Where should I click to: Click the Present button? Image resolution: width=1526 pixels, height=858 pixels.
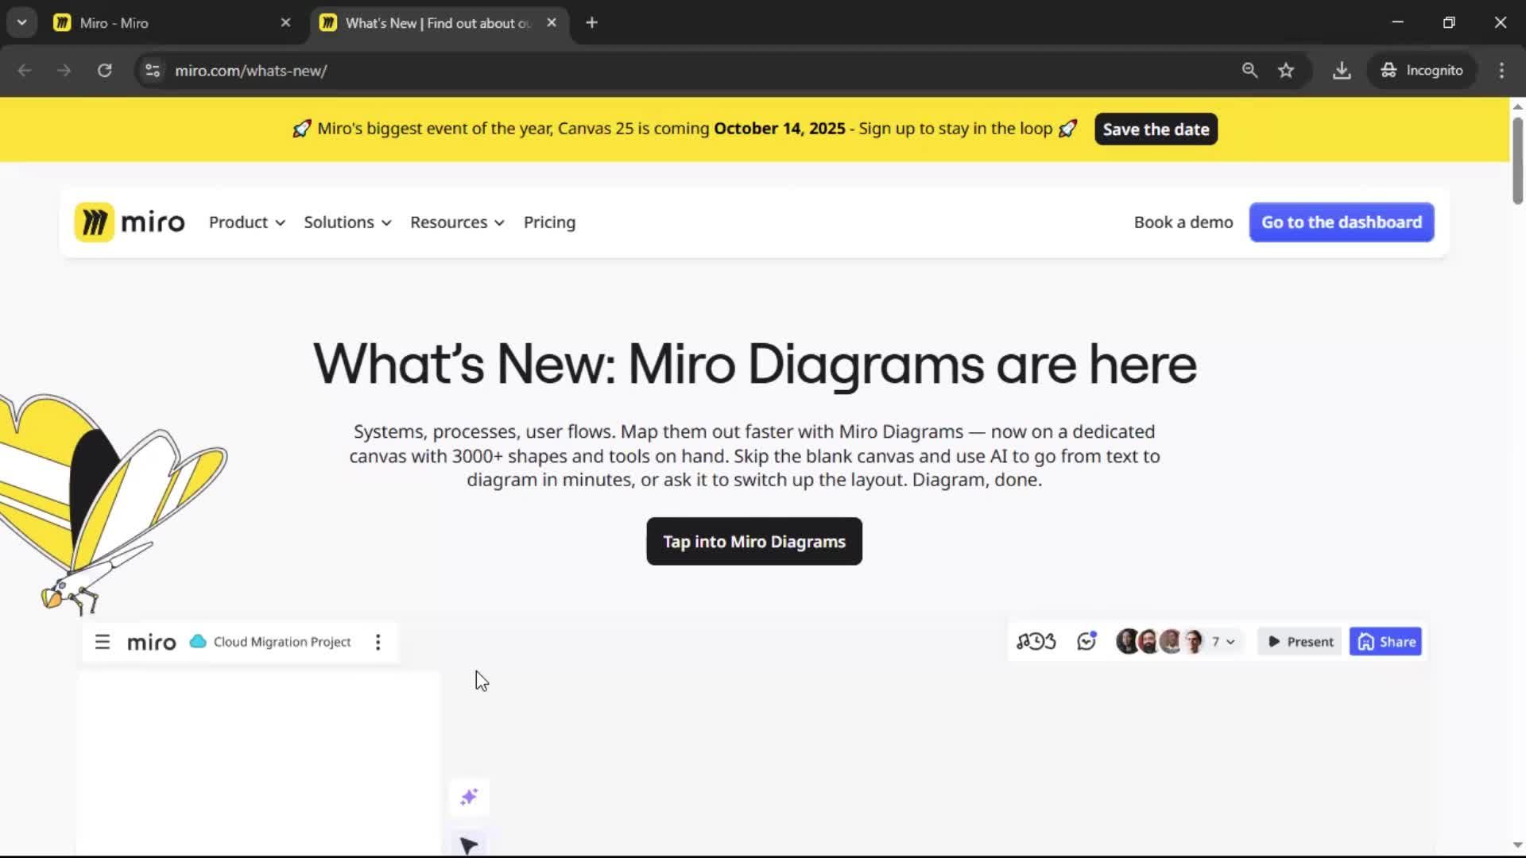click(x=1300, y=642)
